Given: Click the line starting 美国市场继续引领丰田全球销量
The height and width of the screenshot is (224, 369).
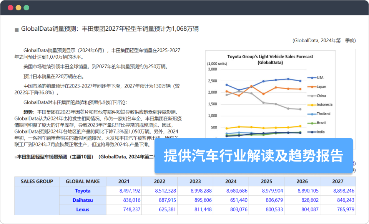Looking at the screenshot, I should (x=96, y=67).
